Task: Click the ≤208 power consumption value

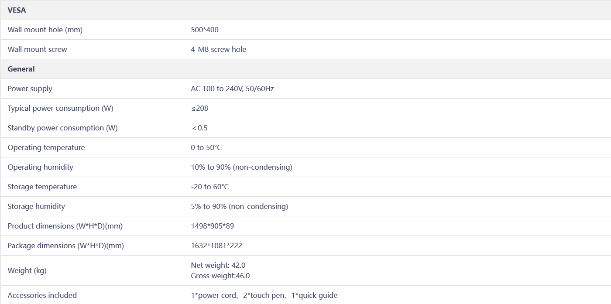Action: coord(199,108)
